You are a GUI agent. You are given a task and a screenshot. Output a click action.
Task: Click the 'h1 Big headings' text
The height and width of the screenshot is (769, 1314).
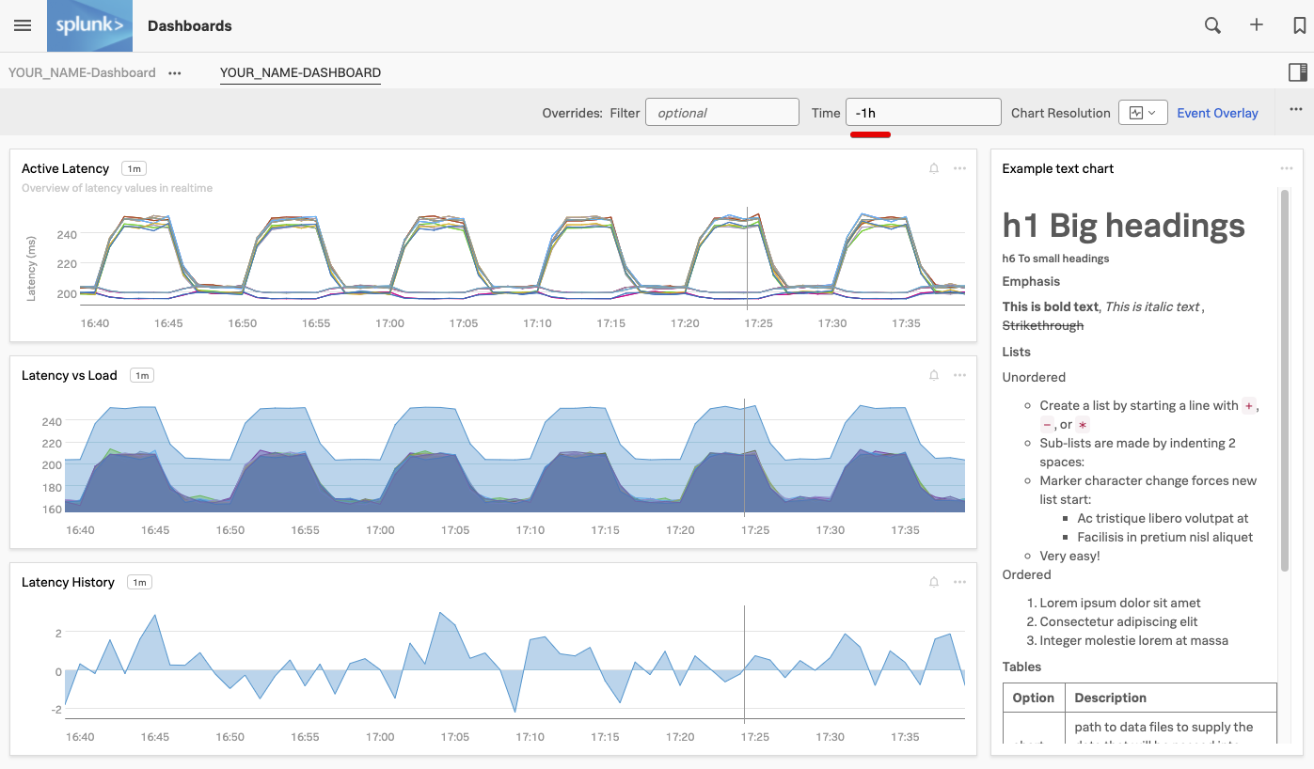[x=1124, y=226]
